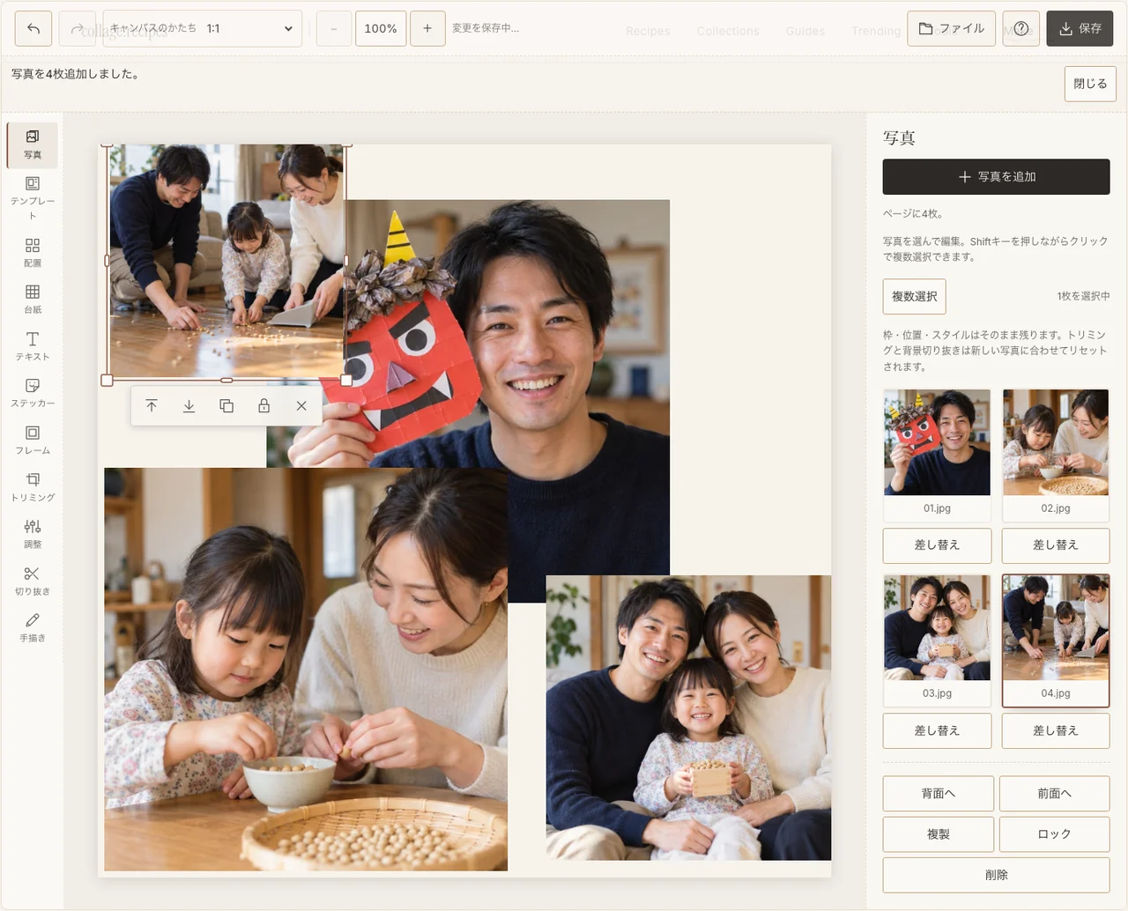Viewport: 1128px width, 911px height.
Task: Select the mother and daughter beans photo on canvas
Action: click(x=306, y=670)
